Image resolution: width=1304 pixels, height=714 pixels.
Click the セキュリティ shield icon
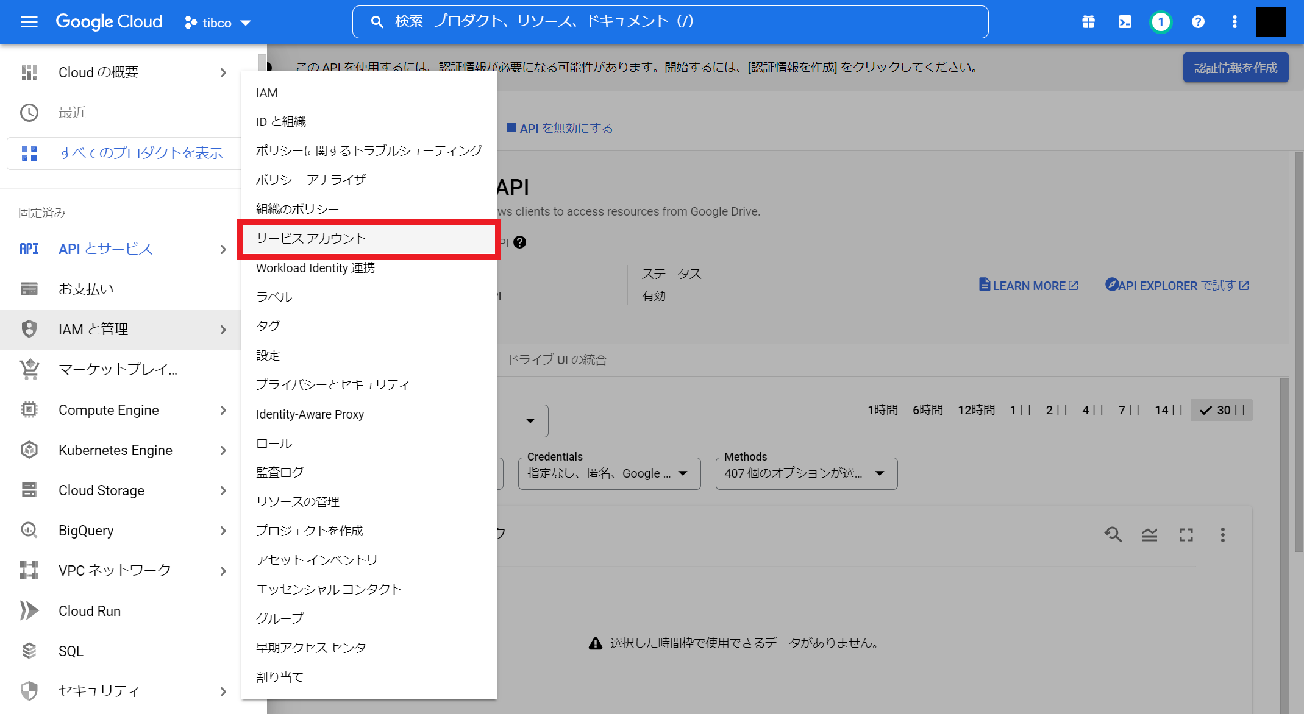tap(29, 691)
